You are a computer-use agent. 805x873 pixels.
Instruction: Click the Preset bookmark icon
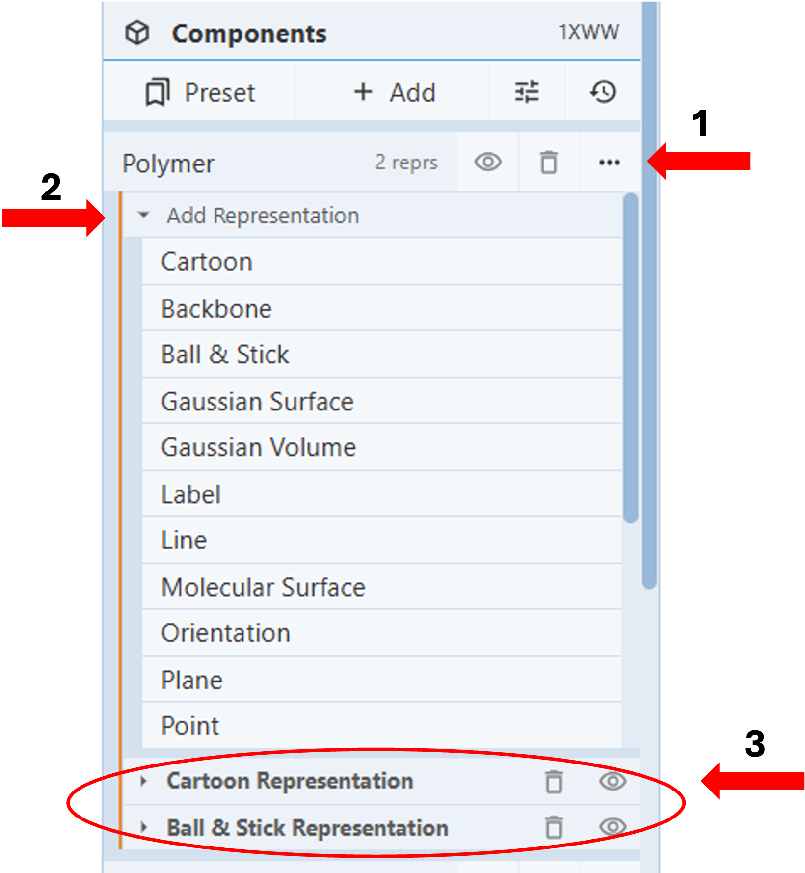pyautogui.click(x=157, y=92)
